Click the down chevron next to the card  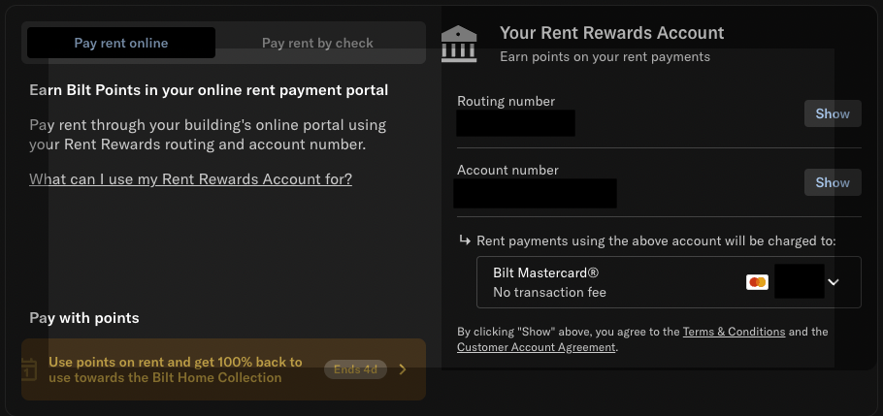(x=834, y=282)
